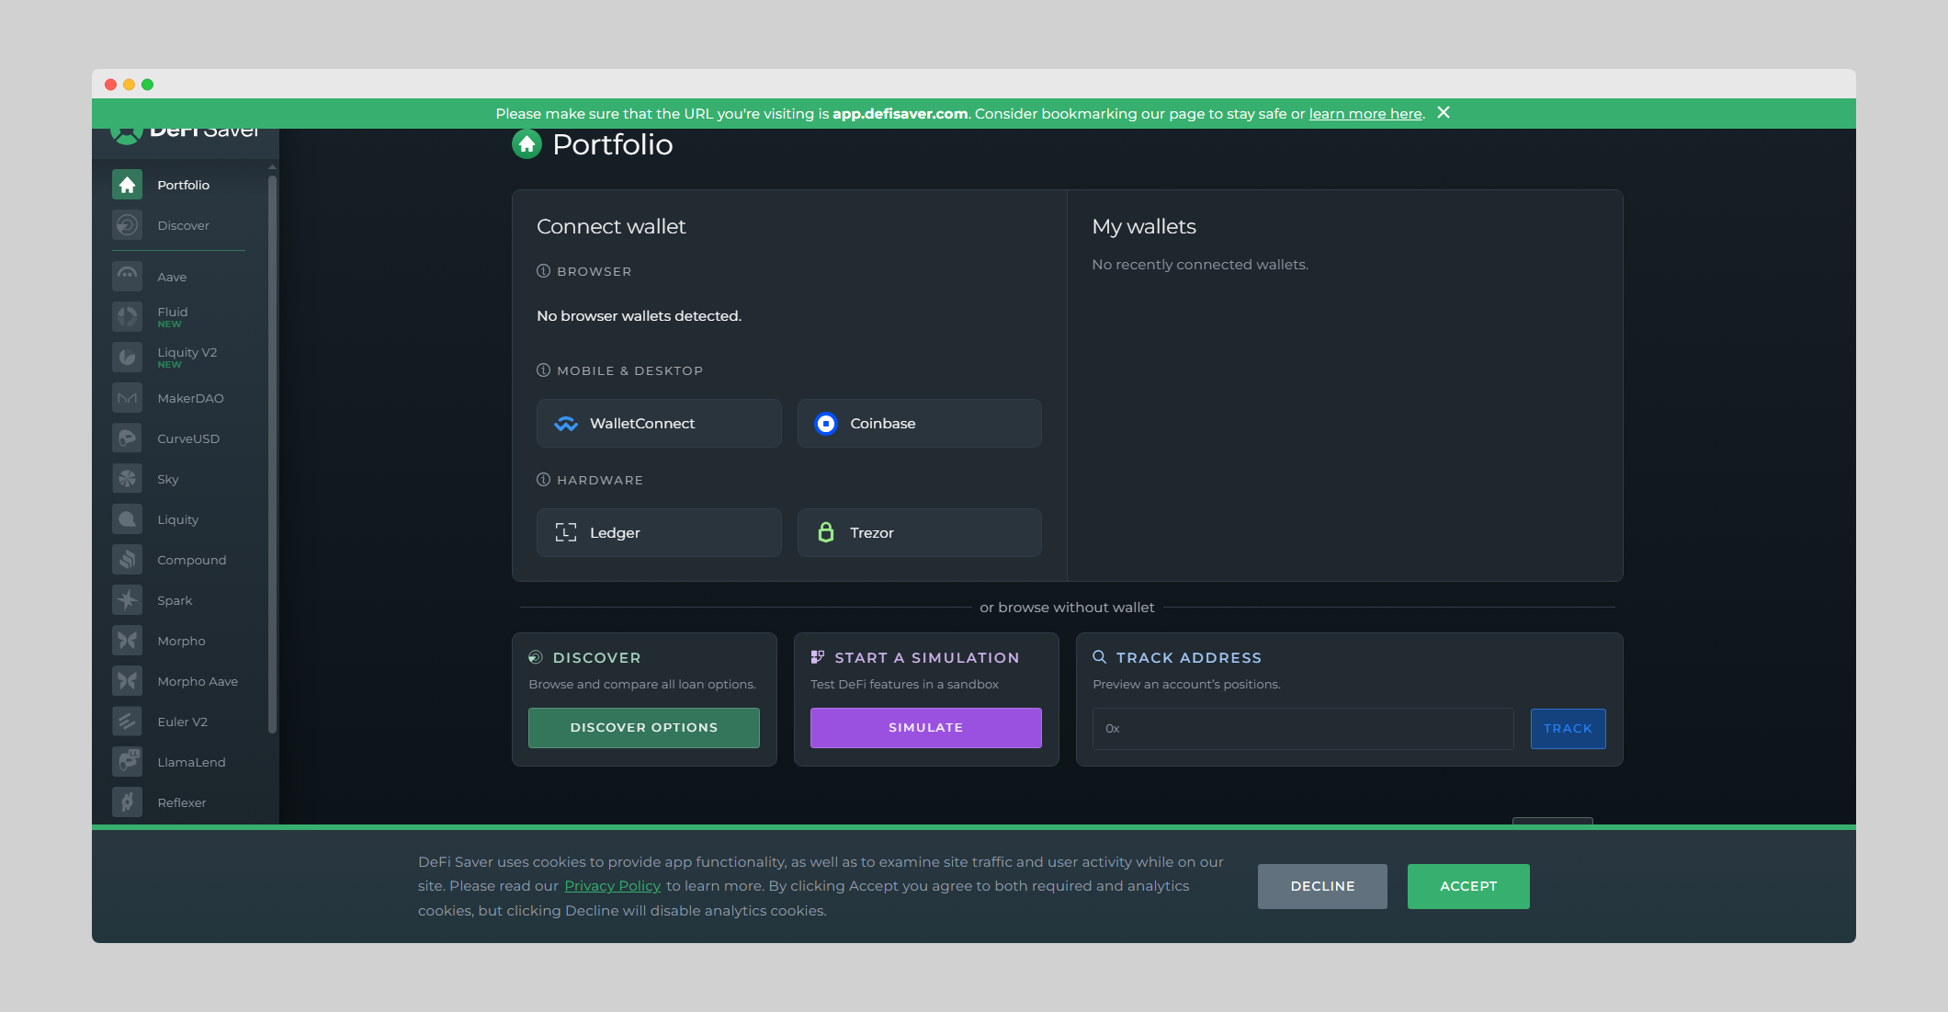Dismiss the URL warning banner
Image resolution: width=1948 pixels, height=1012 pixels.
point(1444,112)
